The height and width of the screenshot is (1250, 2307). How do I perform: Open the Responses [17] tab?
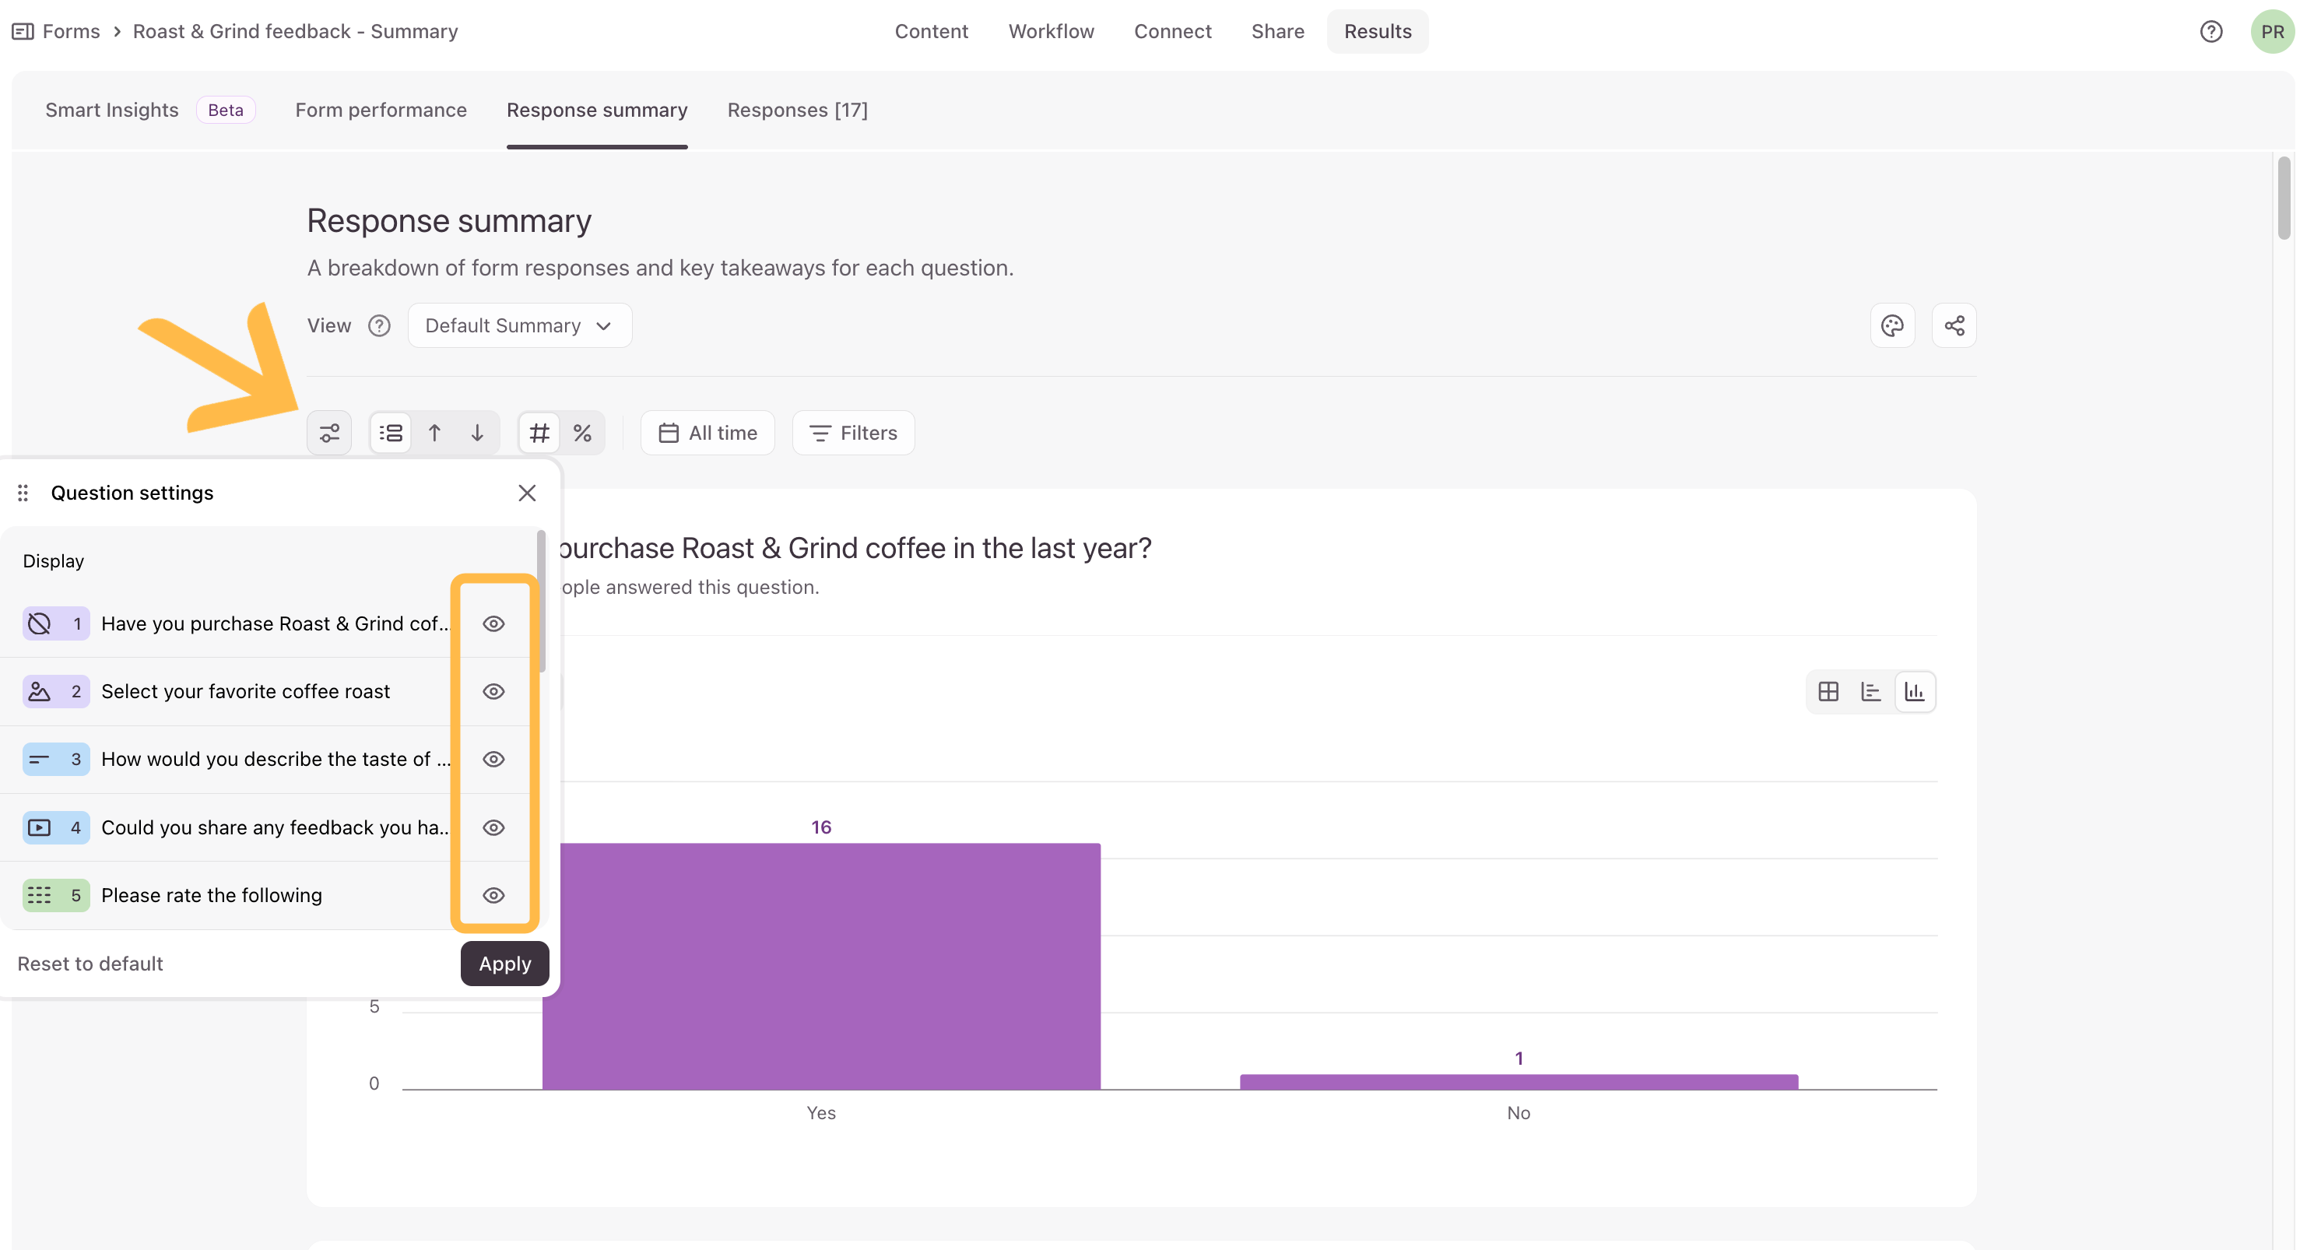coord(797,111)
